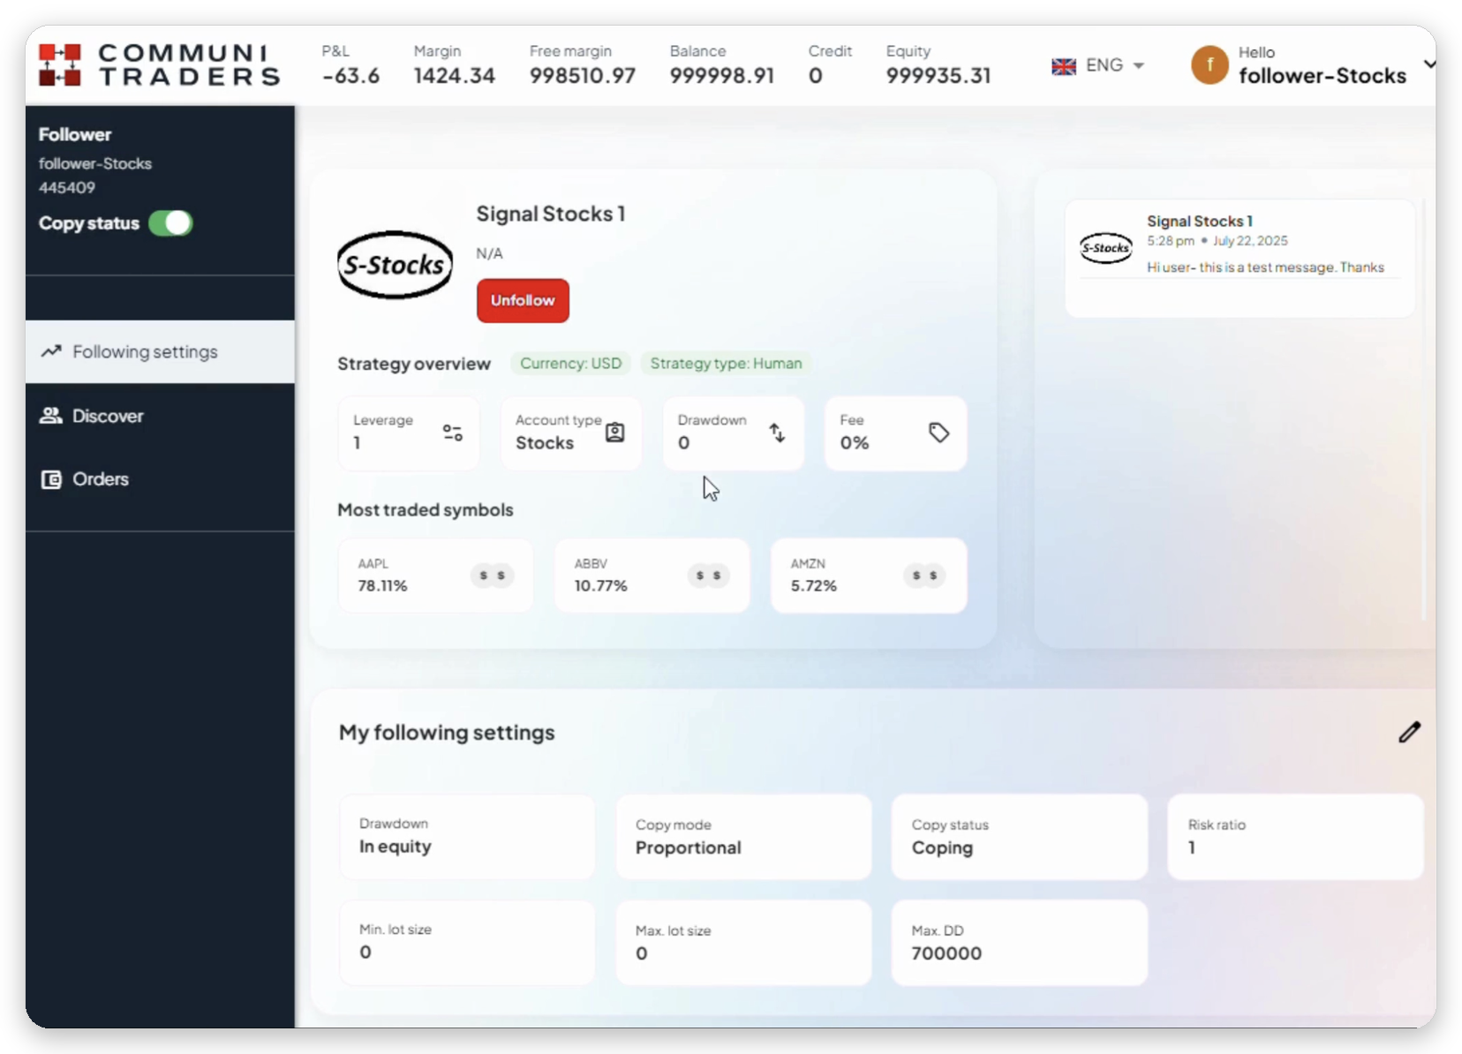Click the UK flag icon
The image size is (1462, 1054).
tap(1064, 66)
